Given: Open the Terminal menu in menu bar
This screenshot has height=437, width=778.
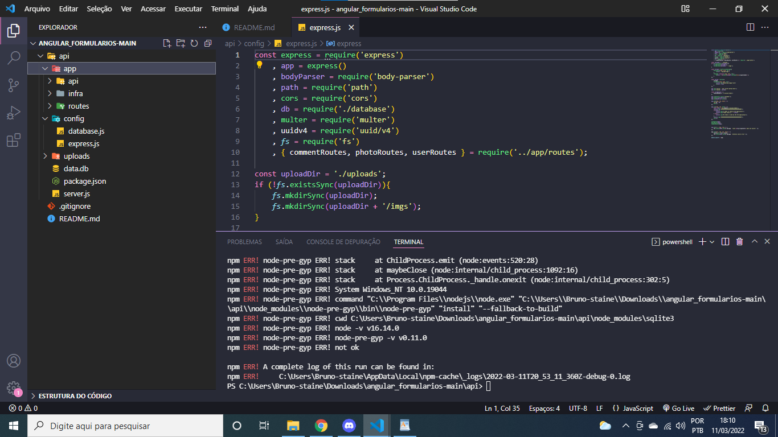Looking at the screenshot, I should coord(224,9).
